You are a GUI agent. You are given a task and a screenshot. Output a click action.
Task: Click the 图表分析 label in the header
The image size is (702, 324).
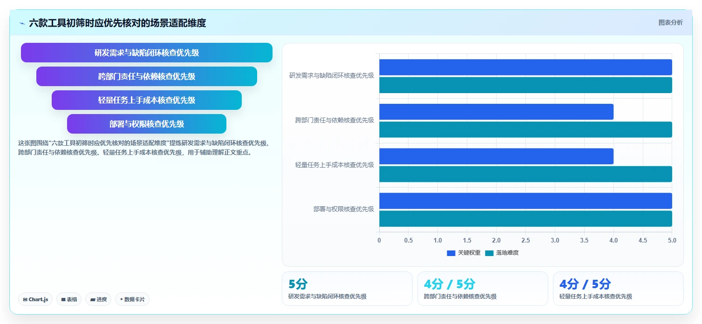tap(670, 22)
